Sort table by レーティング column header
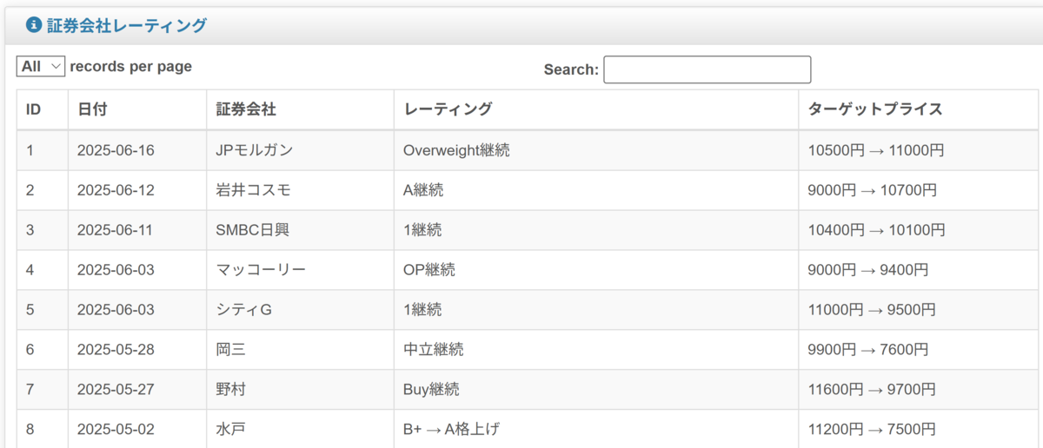Image resolution: width=1043 pixels, height=448 pixels. click(x=596, y=109)
